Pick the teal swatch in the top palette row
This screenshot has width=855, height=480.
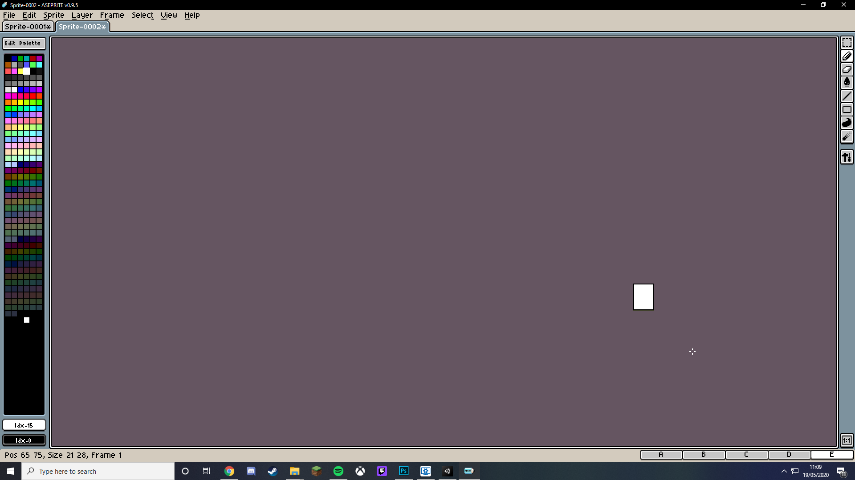(27, 59)
